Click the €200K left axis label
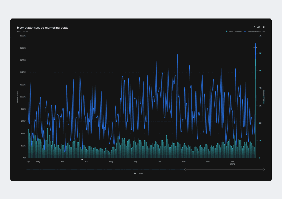Image resolution: width=282 pixels, height=199 pixels. coord(23,36)
